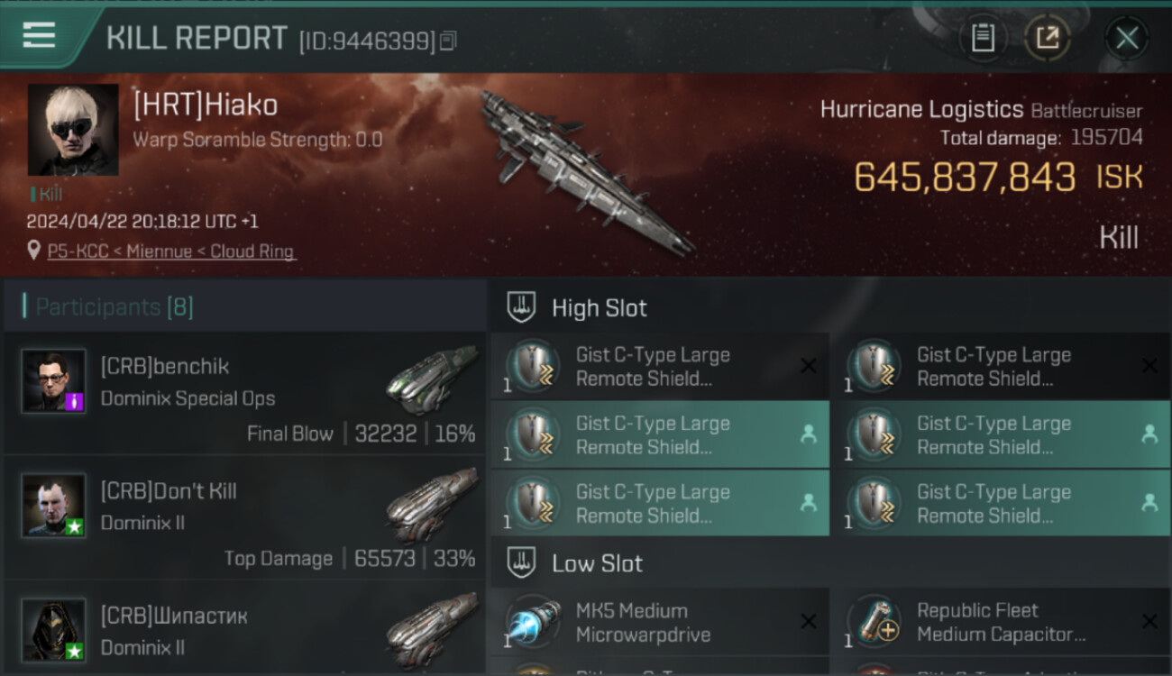The height and width of the screenshot is (676, 1172).
Task: Close the kill report window
Action: [1127, 38]
